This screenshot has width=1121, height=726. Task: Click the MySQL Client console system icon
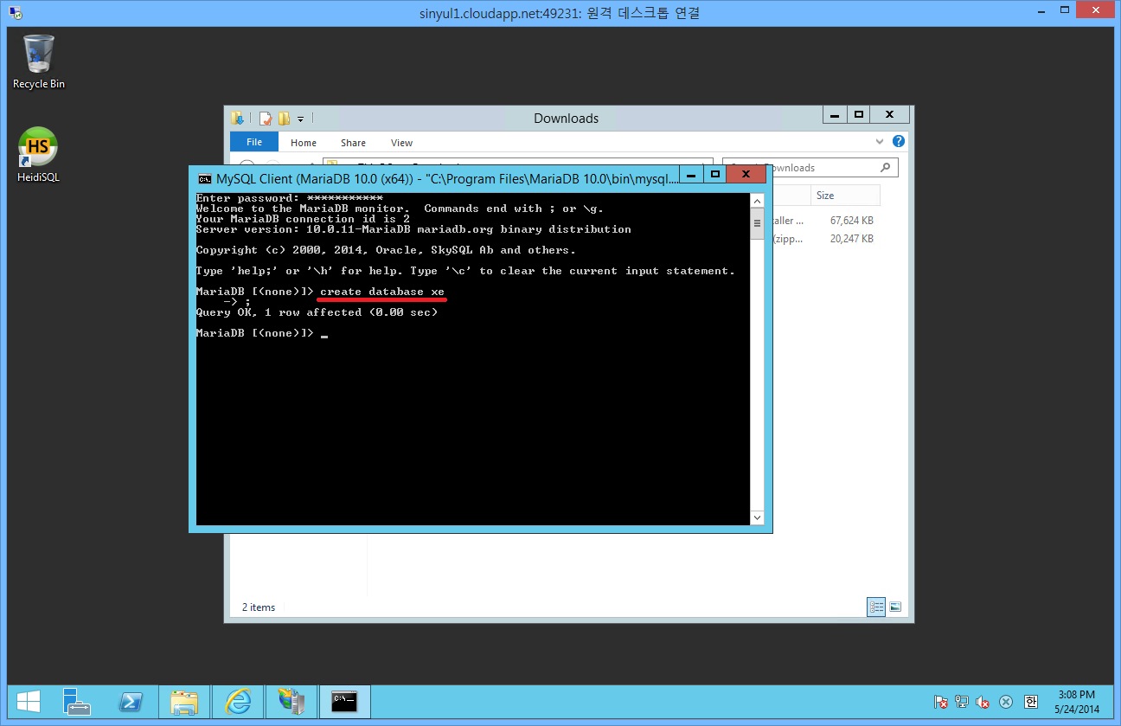[205, 179]
